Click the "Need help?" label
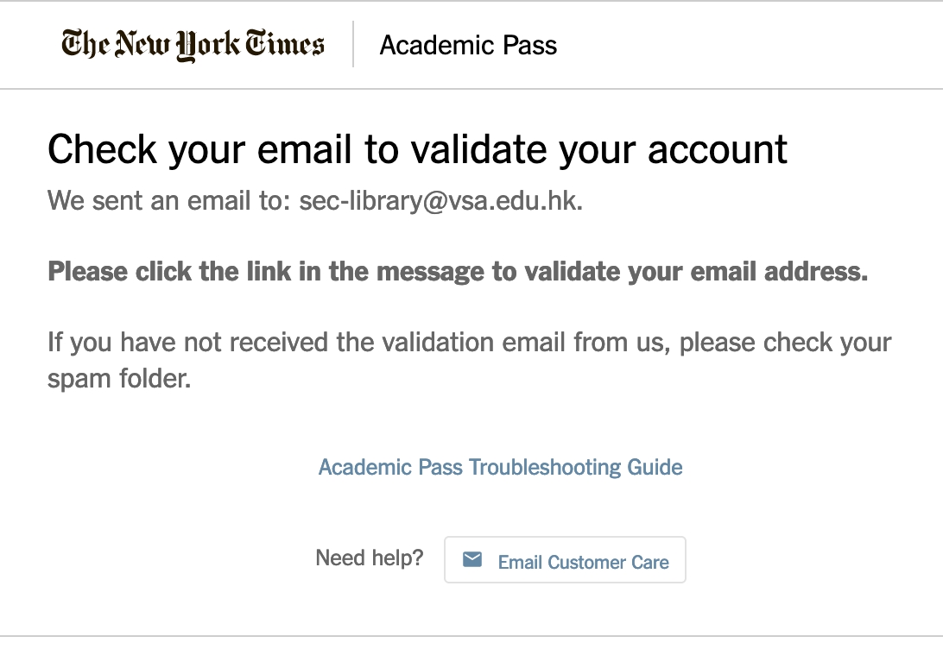 [370, 558]
